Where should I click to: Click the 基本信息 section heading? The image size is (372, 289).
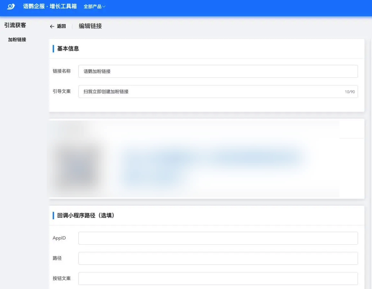(x=68, y=49)
